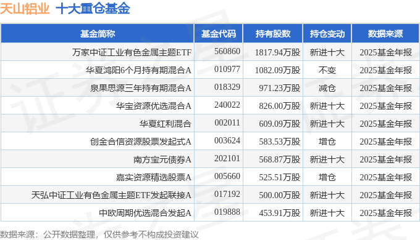Click fund name 天弘中证工业有色金属主题ETF发起联接A
Image resolution: width=420 pixels, height=240 pixels.
pyautogui.click(x=111, y=195)
